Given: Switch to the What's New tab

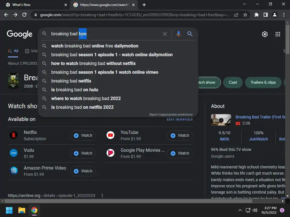Looking at the screenshot, I should 35,5.
